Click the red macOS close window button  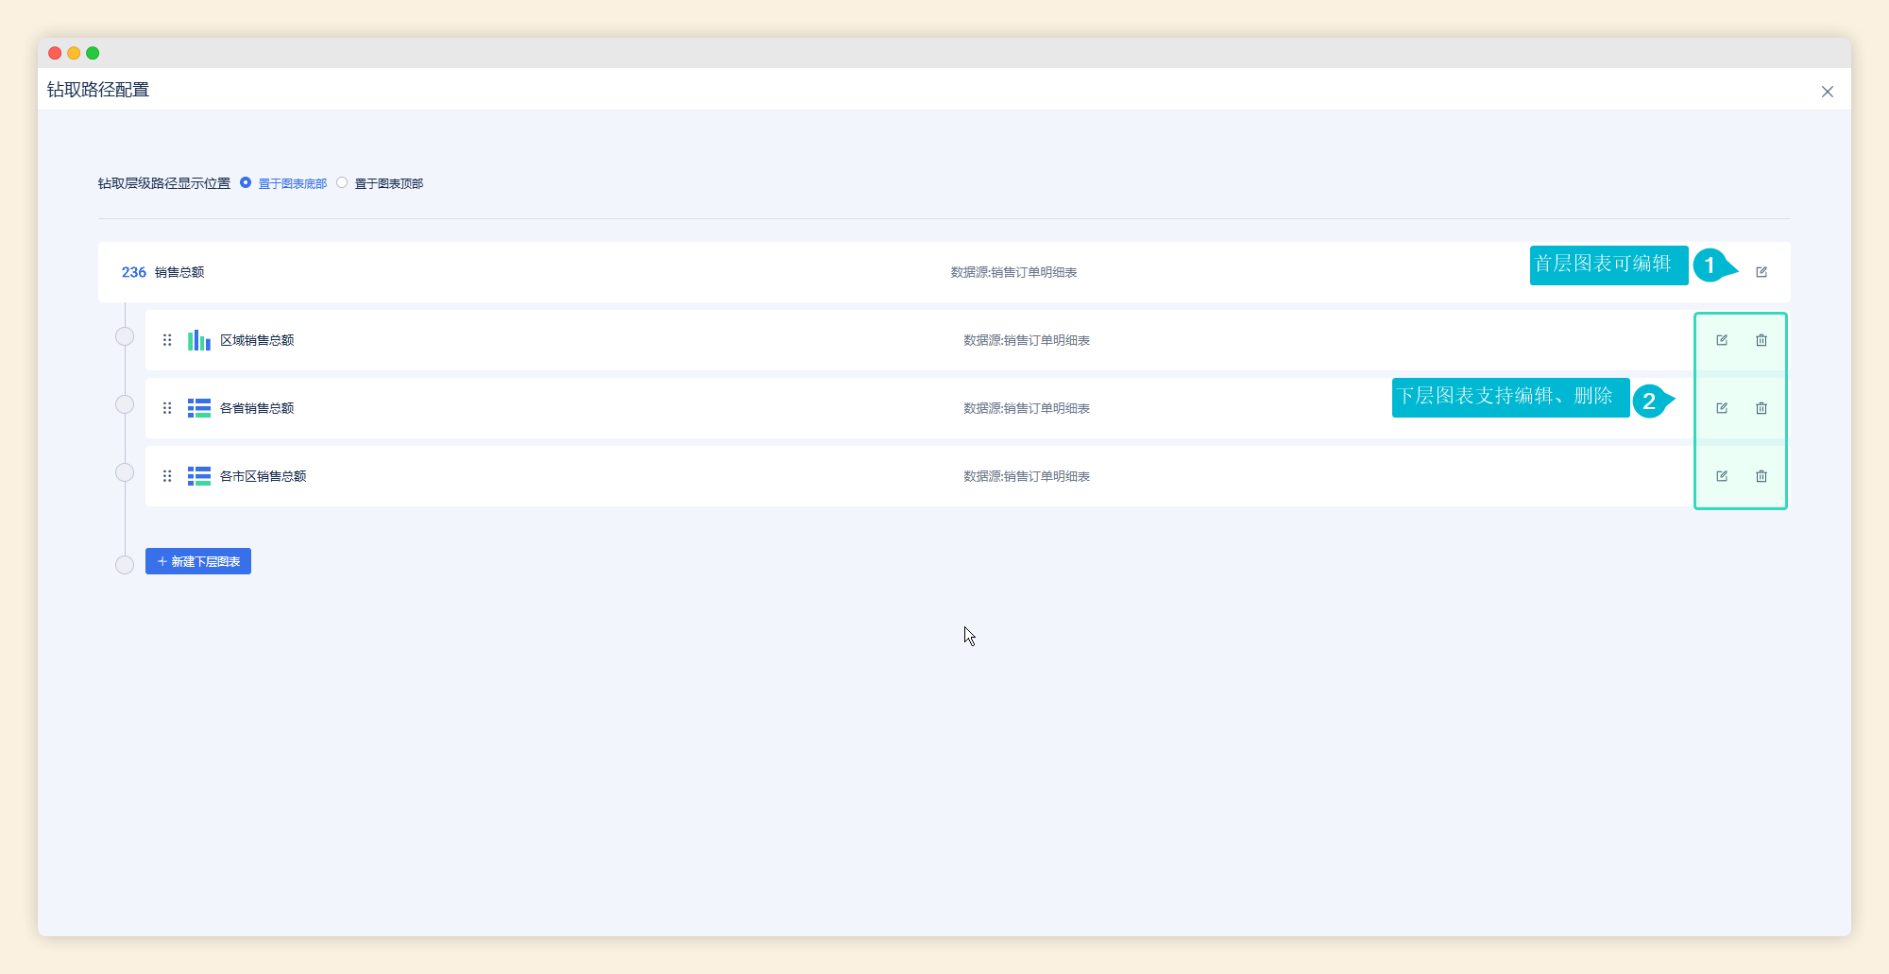click(55, 53)
